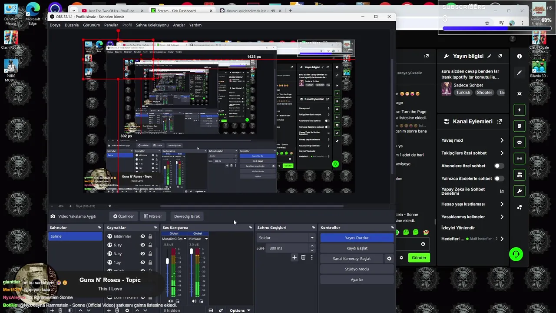Remove selected source with Kaynaklar trash icon
Viewport: 556px width, 313px height.
coord(117,310)
